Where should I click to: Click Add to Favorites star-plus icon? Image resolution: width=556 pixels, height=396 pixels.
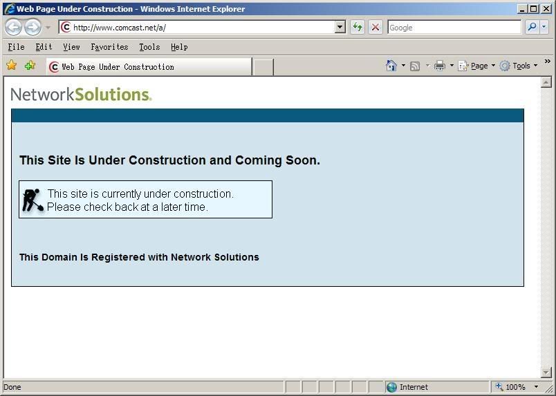(30, 65)
